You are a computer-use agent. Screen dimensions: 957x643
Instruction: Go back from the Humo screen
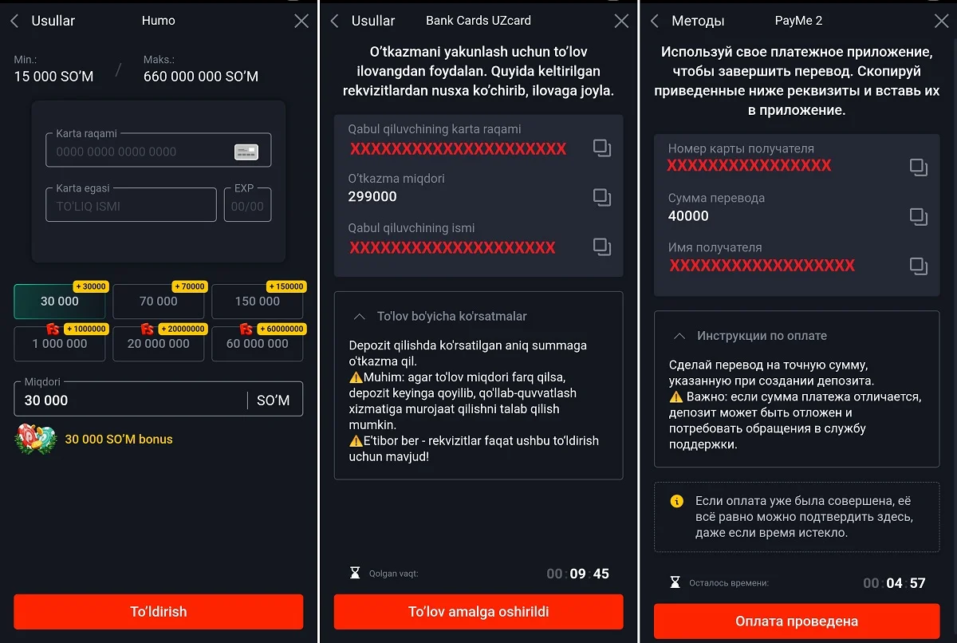[14, 22]
